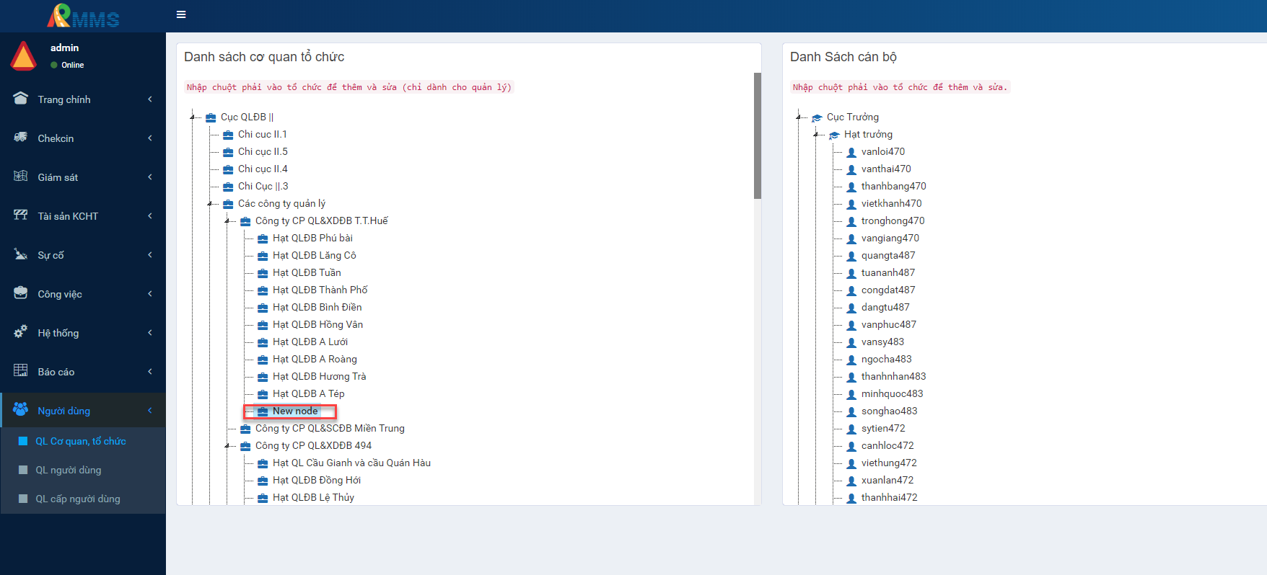1267x575 pixels.
Task: Select Chi cục II.5 in tree
Action: 263,151
